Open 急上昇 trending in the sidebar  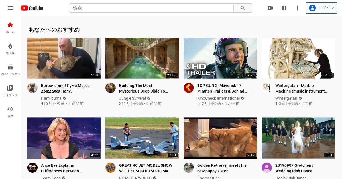click(10, 49)
